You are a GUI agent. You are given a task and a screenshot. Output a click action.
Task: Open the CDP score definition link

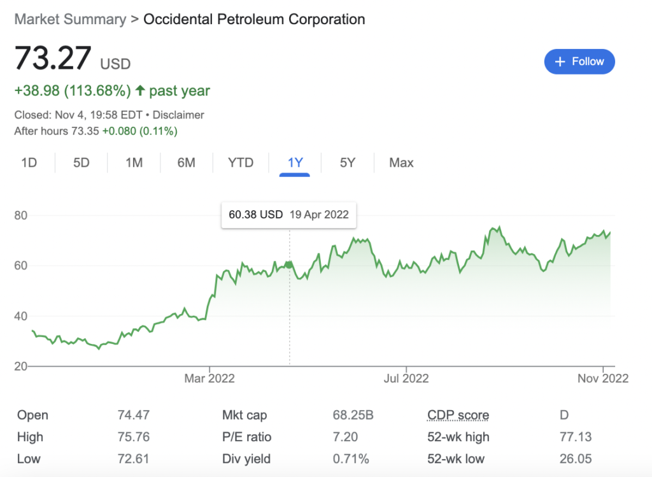(x=458, y=415)
